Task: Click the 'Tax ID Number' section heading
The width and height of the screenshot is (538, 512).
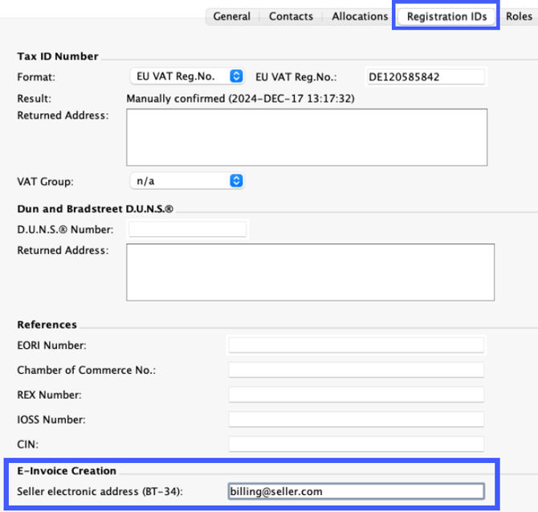Action: (x=58, y=56)
